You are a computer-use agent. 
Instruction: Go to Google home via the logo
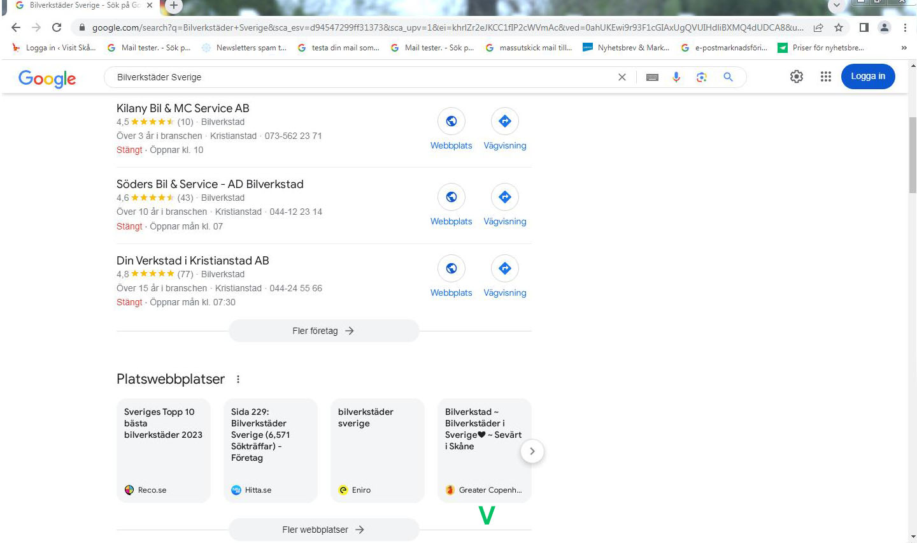47,78
